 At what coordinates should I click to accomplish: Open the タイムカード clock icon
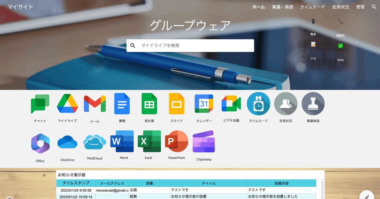259,104
